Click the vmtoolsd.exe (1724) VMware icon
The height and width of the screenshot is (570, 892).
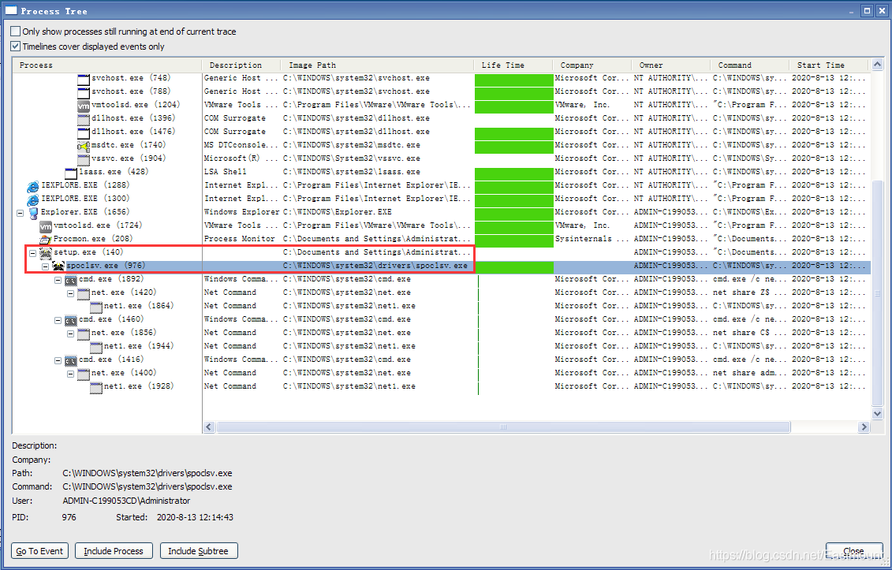46,225
